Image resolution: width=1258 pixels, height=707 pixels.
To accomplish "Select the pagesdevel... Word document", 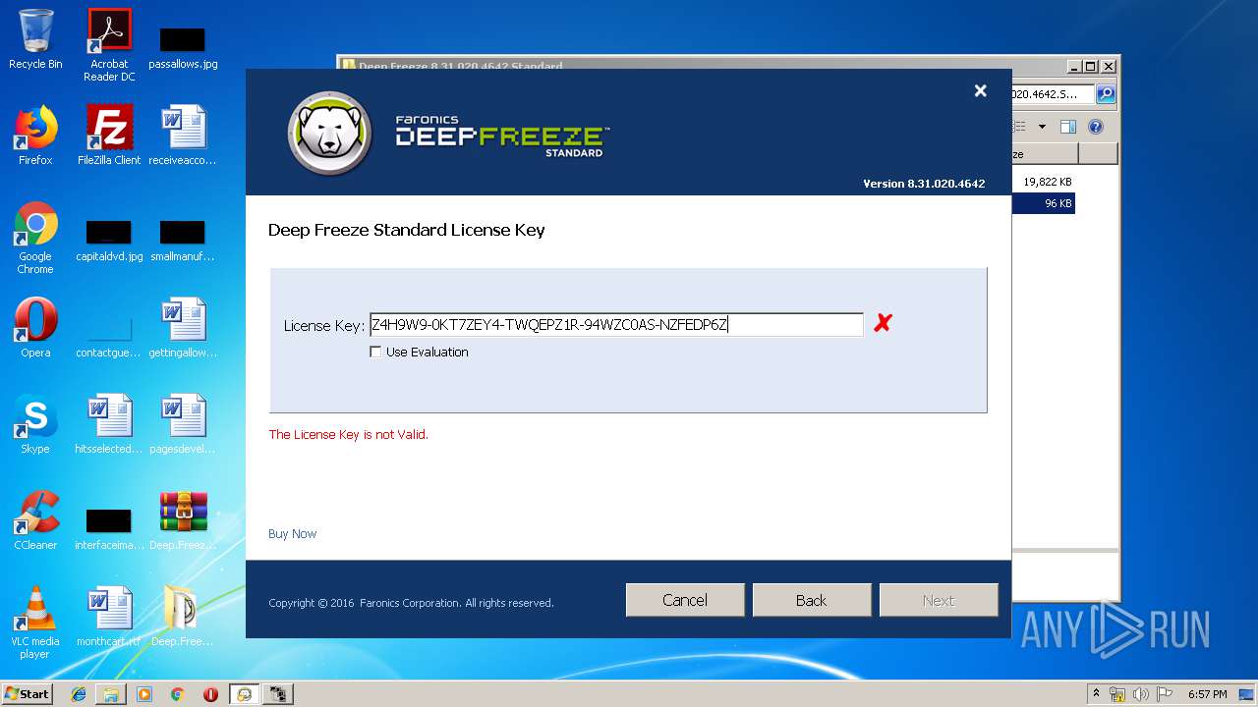I will pos(183,424).
